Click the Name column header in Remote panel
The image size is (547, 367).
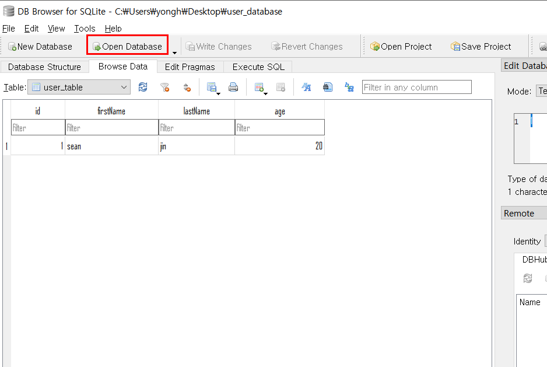click(531, 302)
